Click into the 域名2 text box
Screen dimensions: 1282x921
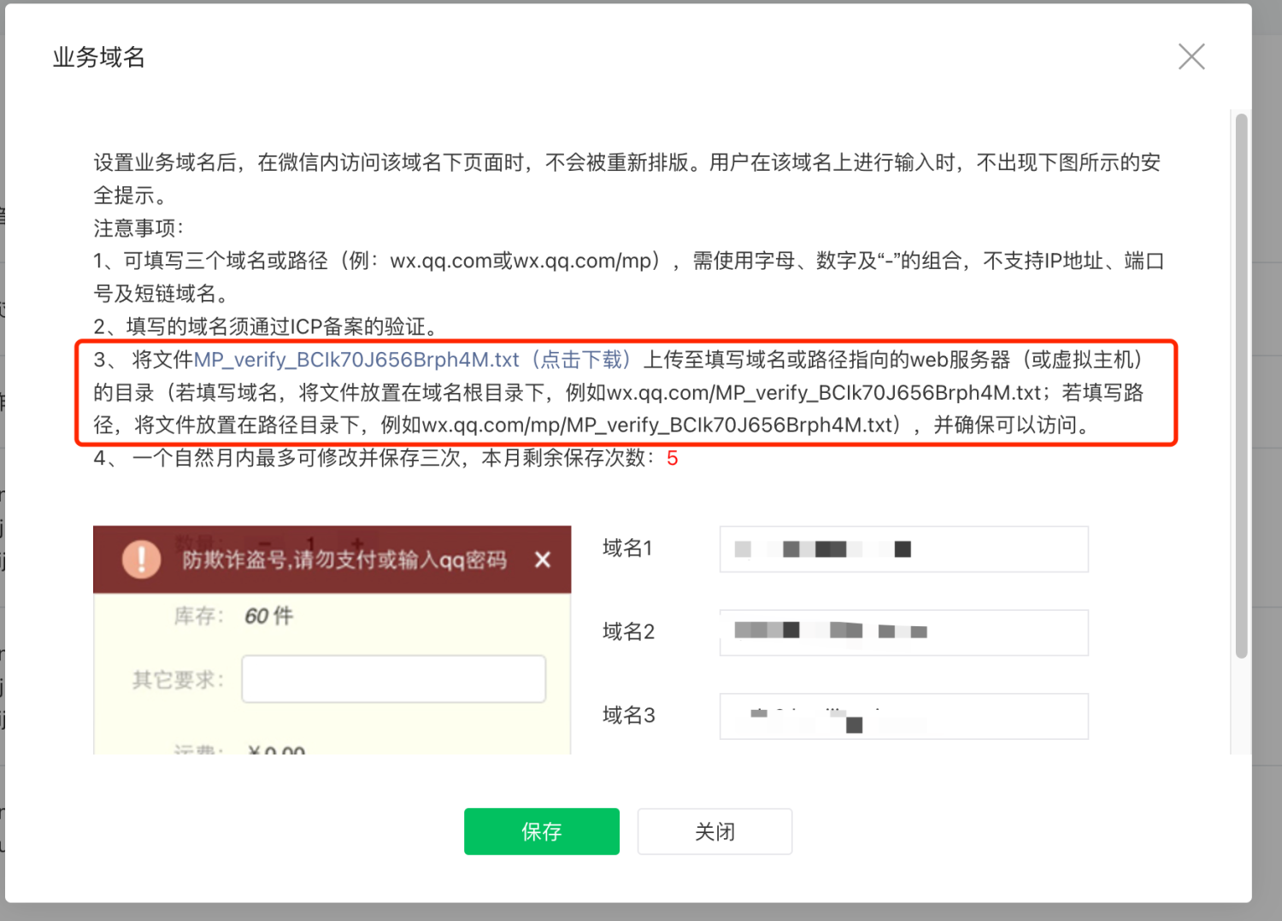tap(903, 632)
